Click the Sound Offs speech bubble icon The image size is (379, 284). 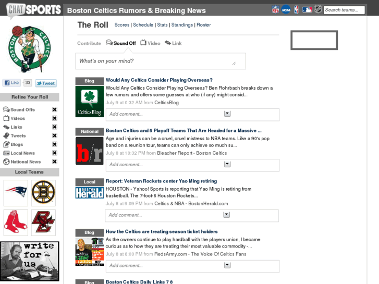[x=6, y=109]
